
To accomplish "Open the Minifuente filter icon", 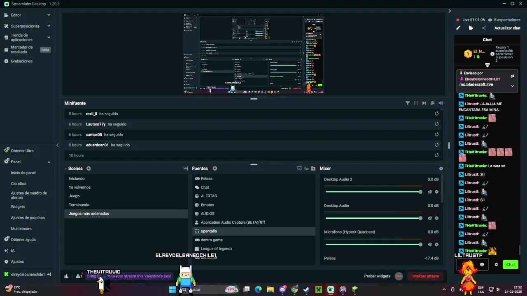I will pyautogui.click(x=408, y=103).
